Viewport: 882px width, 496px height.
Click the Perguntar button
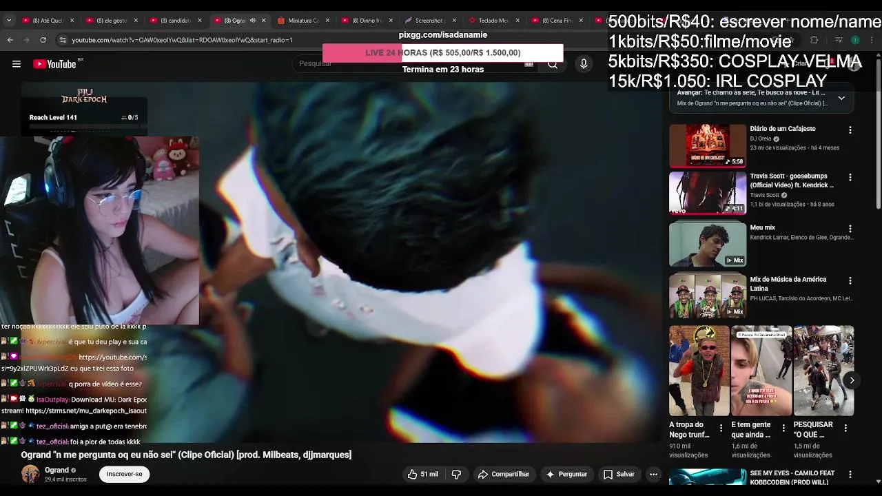click(566, 474)
